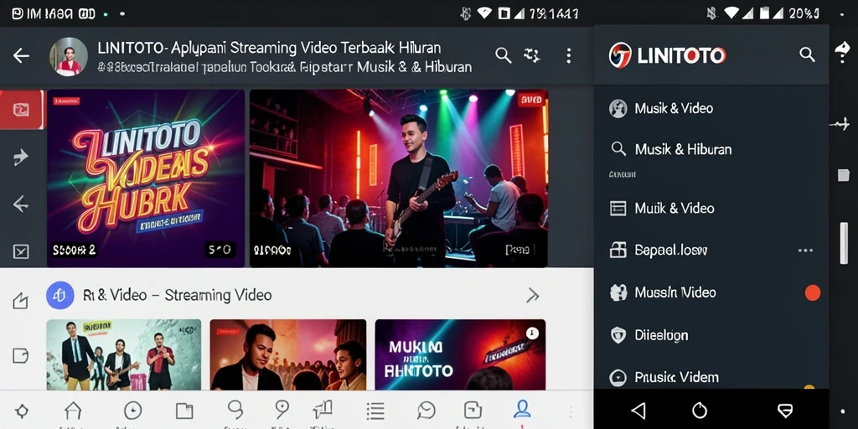The width and height of the screenshot is (858, 429).
Task: Click the LINITOTO logo in side panel
Action: pyautogui.click(x=667, y=55)
